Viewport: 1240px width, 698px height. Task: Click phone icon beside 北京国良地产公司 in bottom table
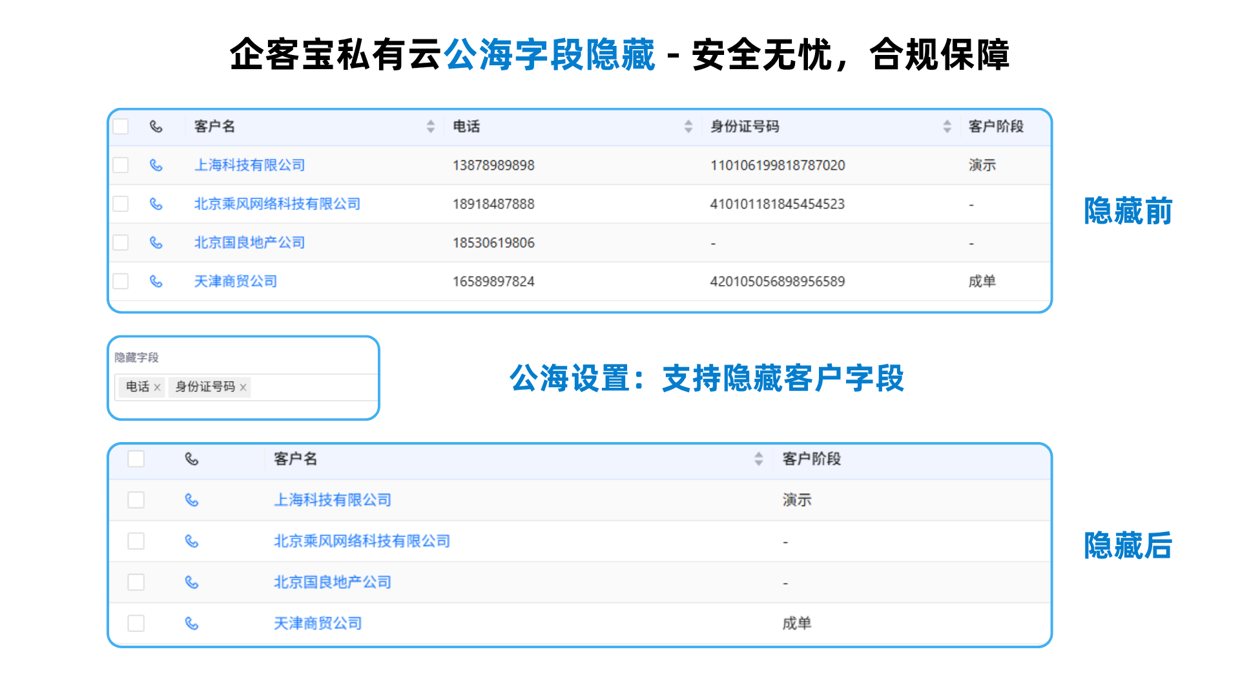[x=192, y=582]
